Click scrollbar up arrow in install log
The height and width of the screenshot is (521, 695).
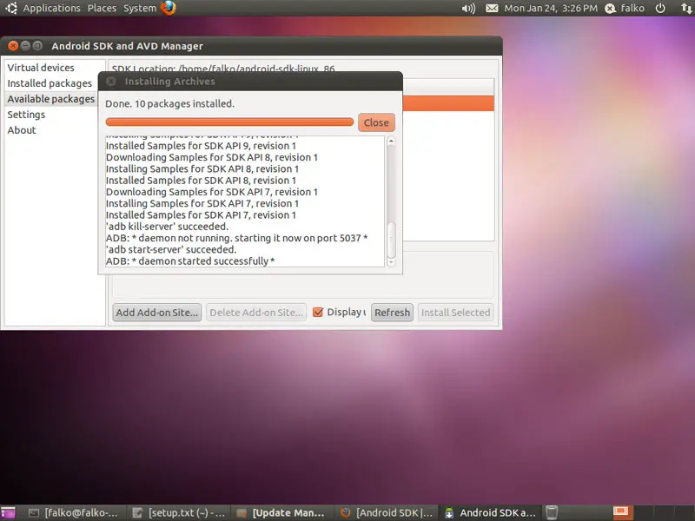tap(391, 141)
